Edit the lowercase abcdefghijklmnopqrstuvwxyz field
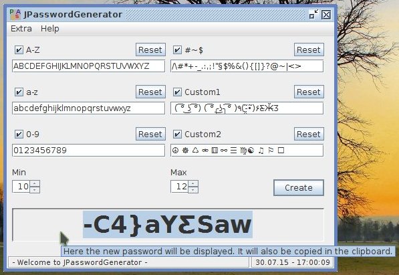This screenshot has height=275, width=399. 88,108
